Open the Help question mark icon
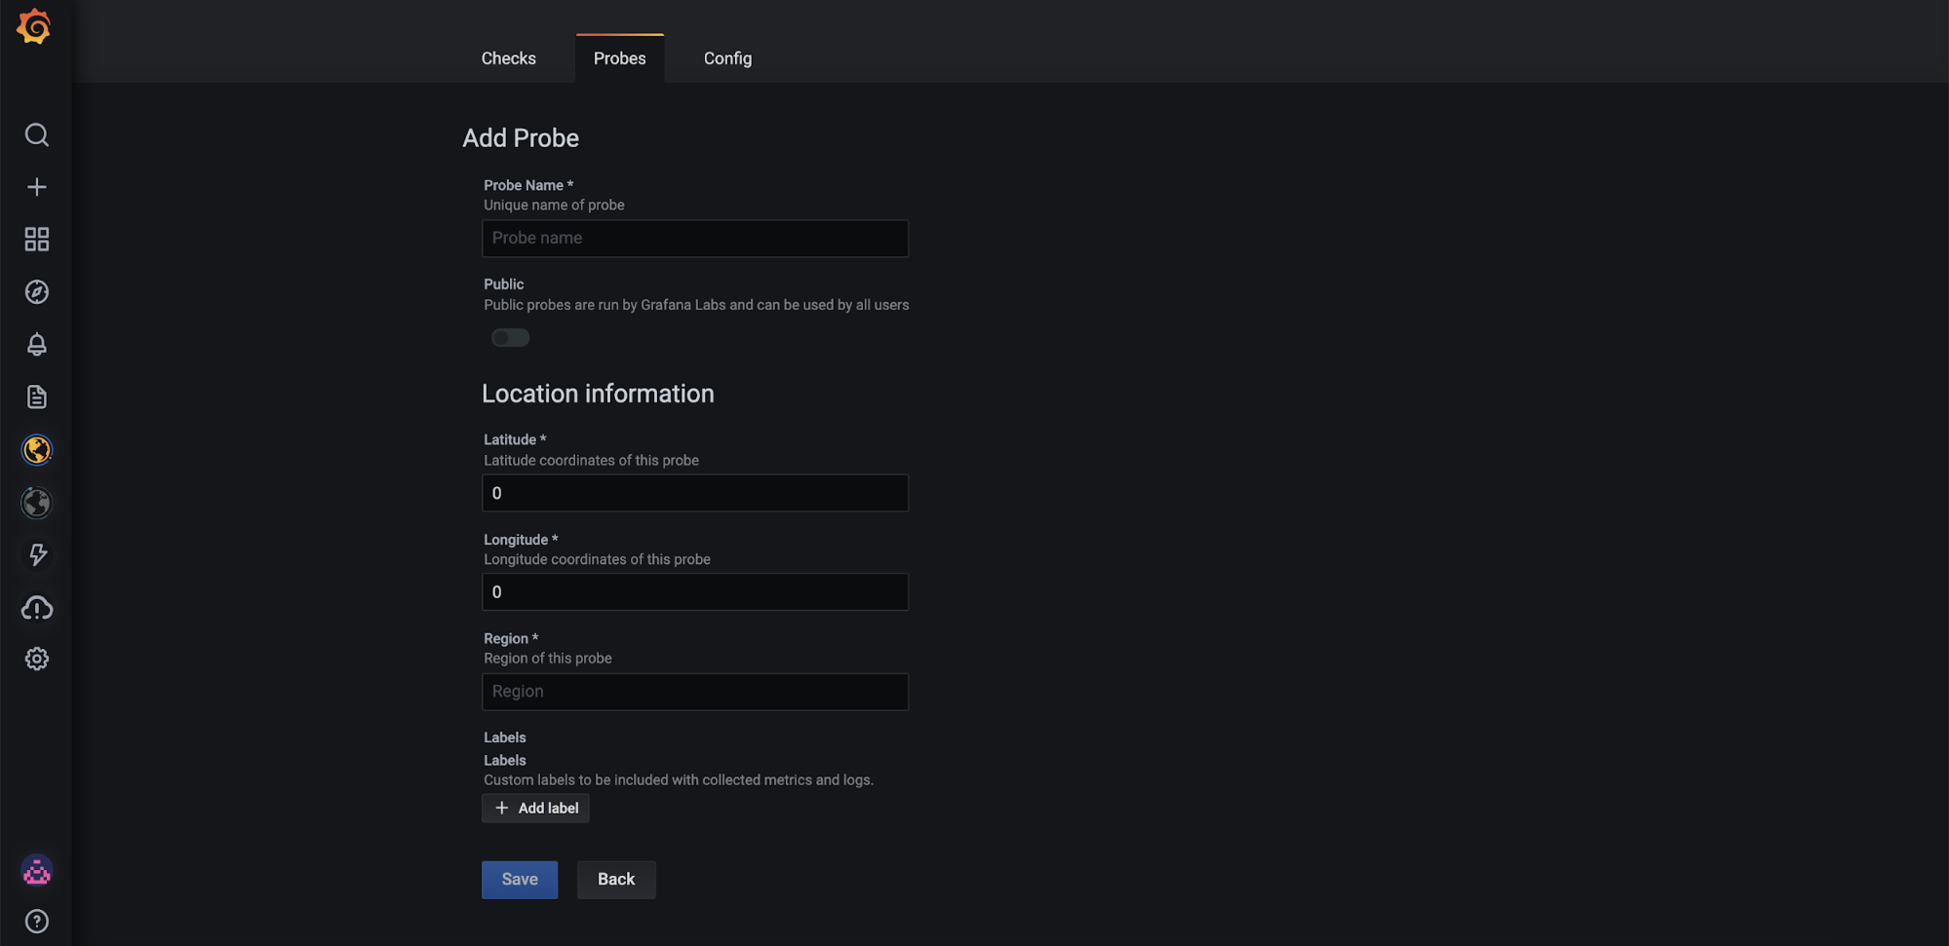This screenshot has width=1949, height=946. tap(37, 922)
